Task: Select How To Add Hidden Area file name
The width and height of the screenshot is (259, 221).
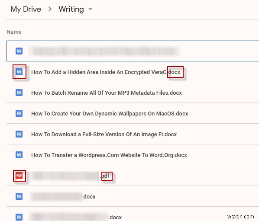Action: pos(106,72)
